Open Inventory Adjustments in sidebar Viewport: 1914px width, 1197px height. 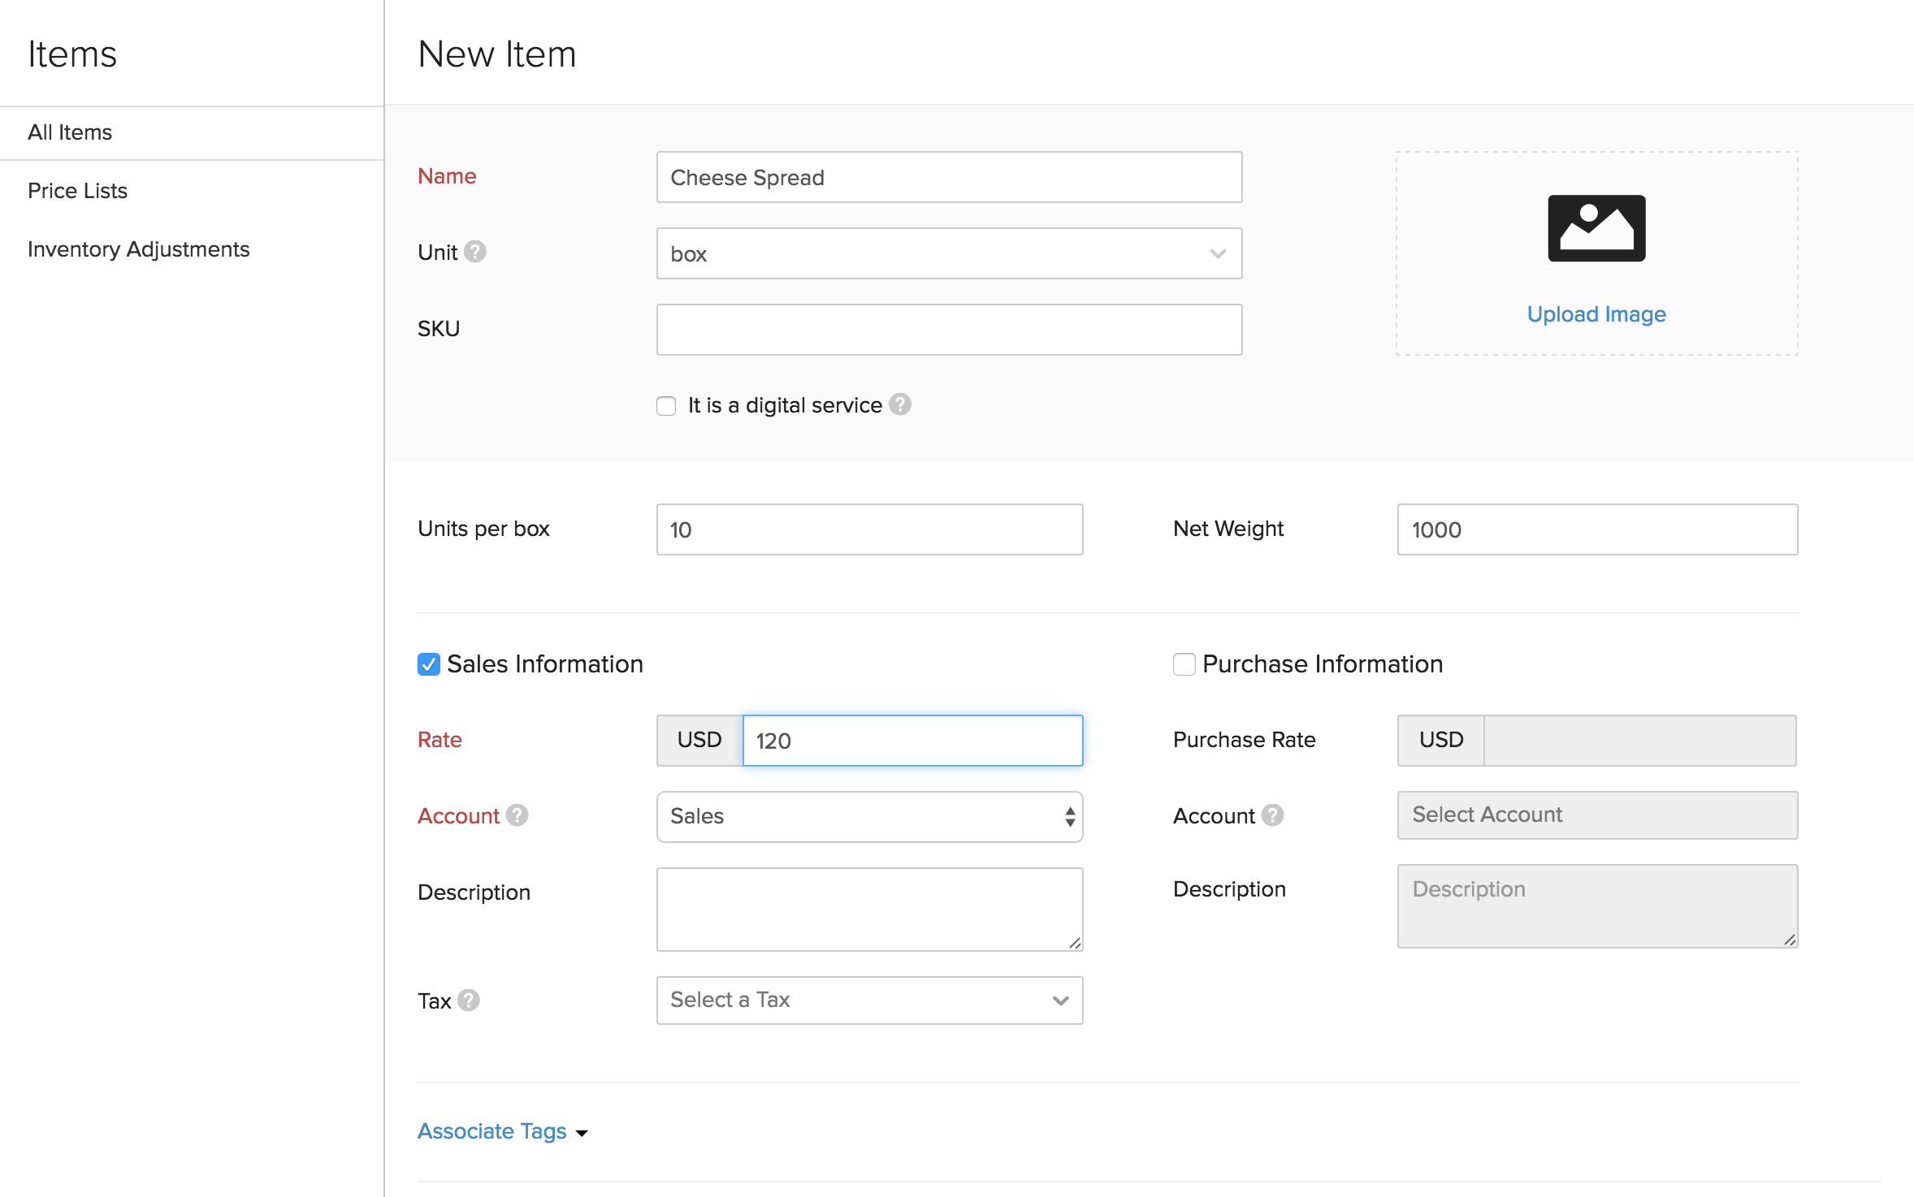pyautogui.click(x=138, y=249)
